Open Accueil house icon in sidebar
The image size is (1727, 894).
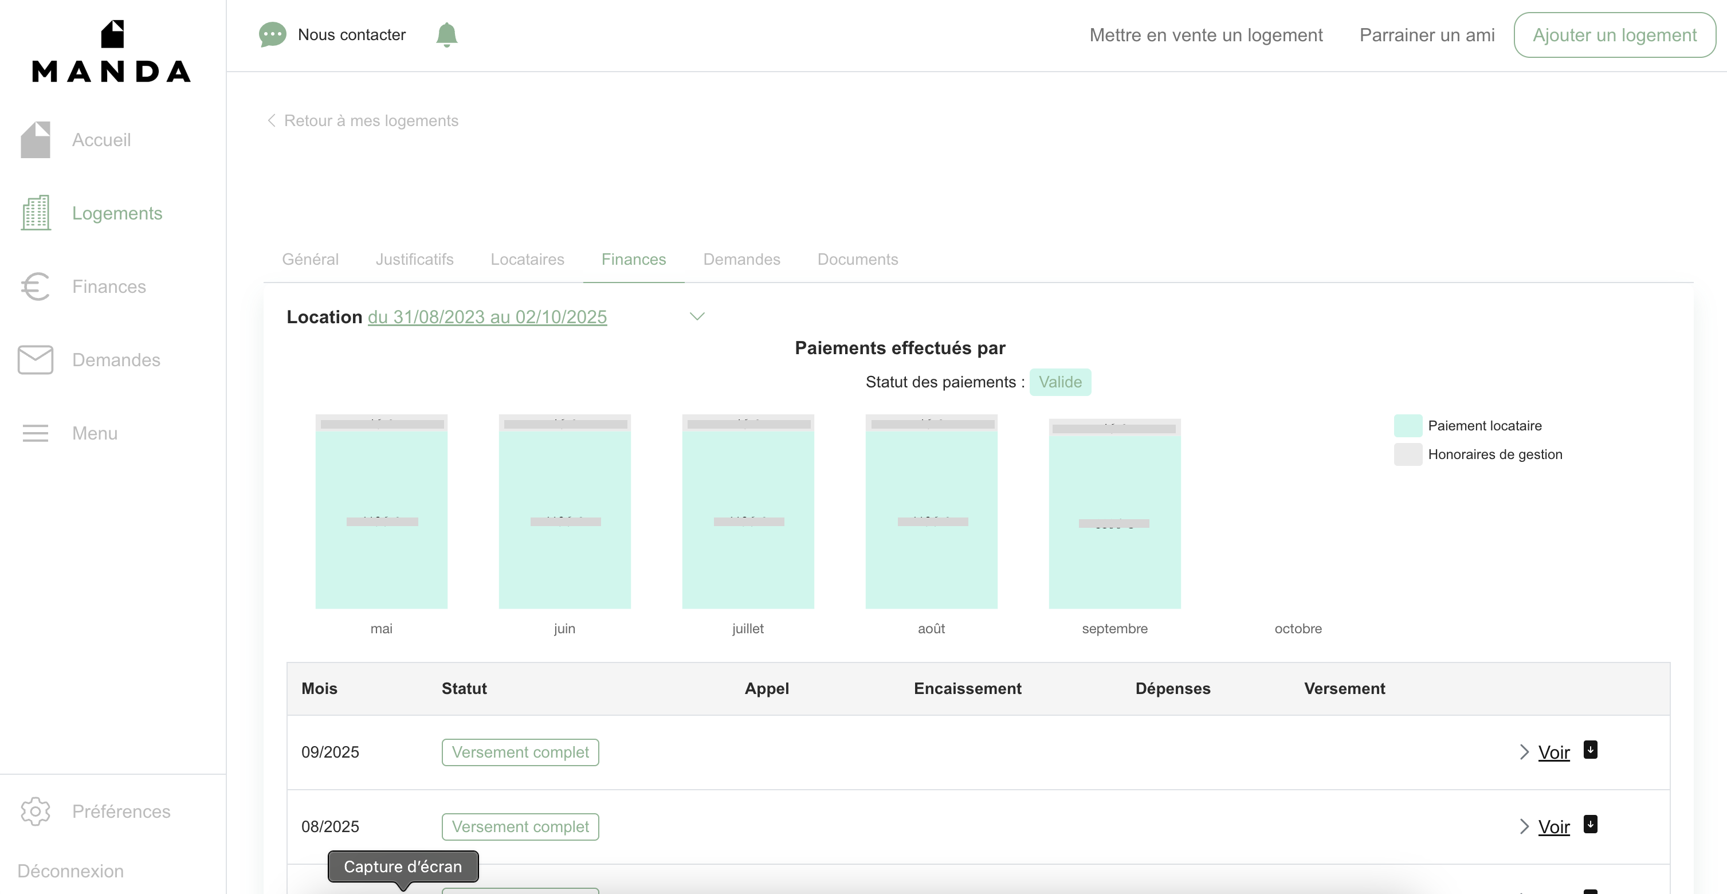(36, 139)
